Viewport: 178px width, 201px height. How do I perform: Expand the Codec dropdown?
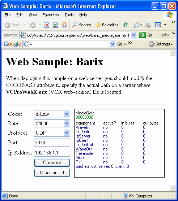67,114
